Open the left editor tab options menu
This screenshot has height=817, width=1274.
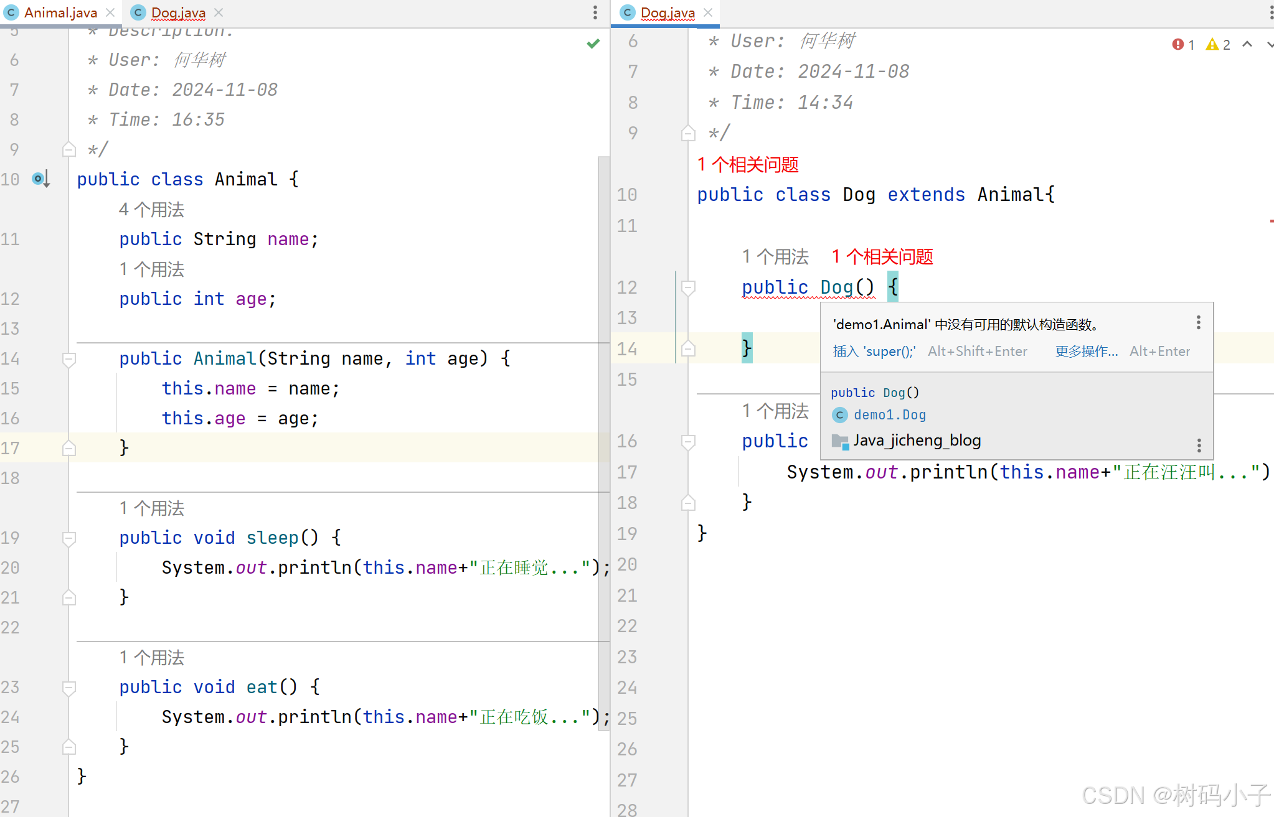coord(595,12)
